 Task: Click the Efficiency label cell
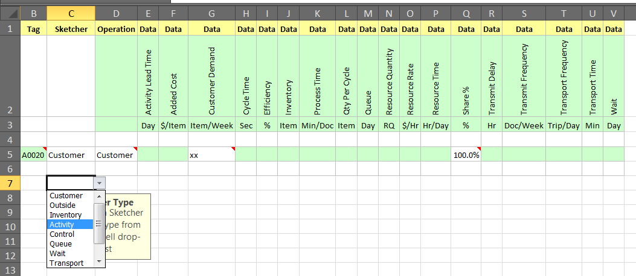tap(267, 76)
